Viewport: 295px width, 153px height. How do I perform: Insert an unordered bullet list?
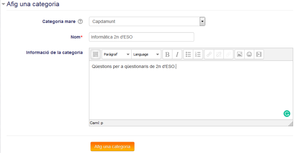coord(188,55)
